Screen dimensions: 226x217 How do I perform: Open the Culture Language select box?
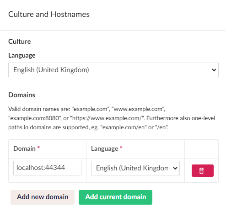pos(113,70)
